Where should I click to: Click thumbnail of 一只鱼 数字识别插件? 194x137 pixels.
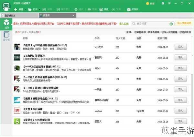pos(17,89)
